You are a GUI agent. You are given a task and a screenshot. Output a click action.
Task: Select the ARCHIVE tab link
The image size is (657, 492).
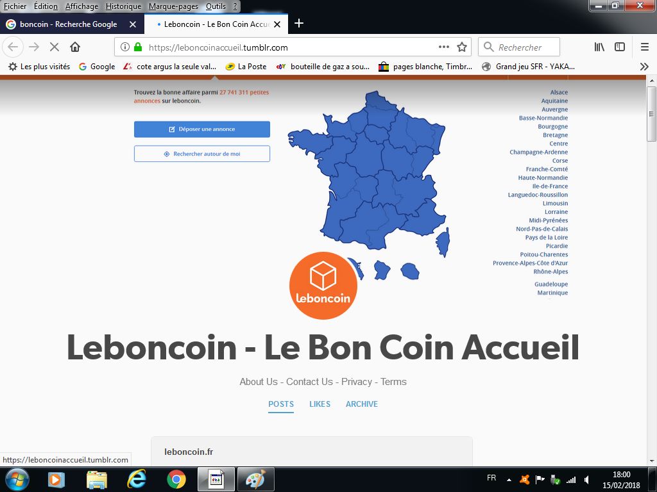click(362, 404)
